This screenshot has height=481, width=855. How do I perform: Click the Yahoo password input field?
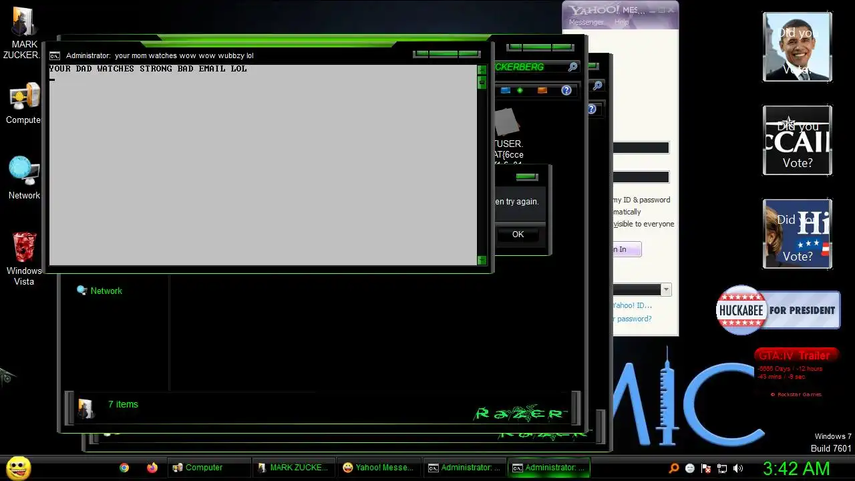pyautogui.click(x=641, y=177)
